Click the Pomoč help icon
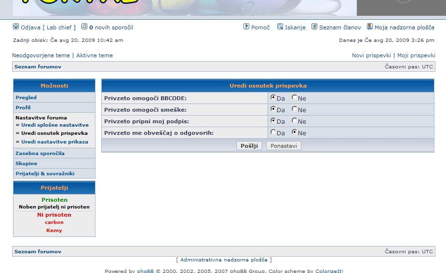446x273 pixels. (246, 27)
